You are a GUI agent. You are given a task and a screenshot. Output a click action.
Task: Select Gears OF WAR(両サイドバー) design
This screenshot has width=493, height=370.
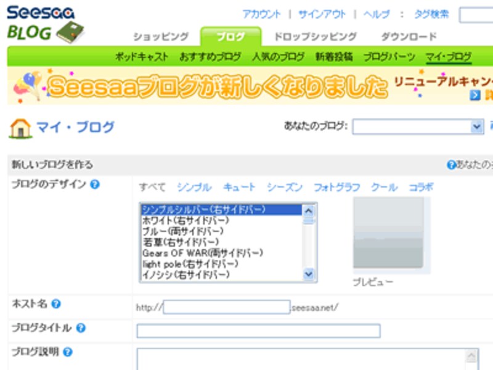click(x=221, y=253)
